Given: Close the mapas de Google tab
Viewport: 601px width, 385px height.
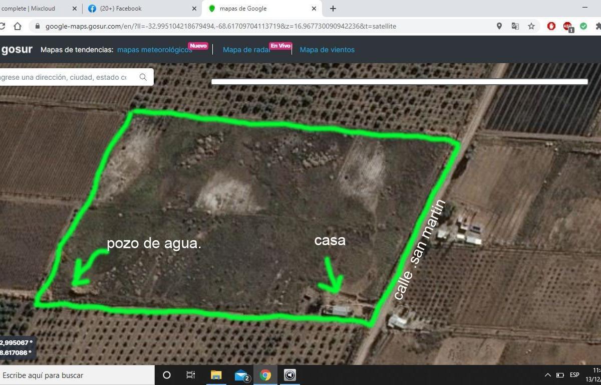Looking at the screenshot, I should pyautogui.click(x=314, y=9).
